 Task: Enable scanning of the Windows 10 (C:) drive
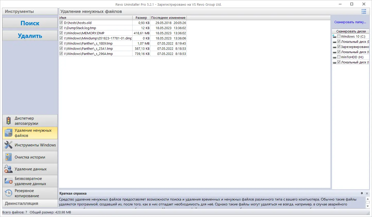[x=339, y=36]
